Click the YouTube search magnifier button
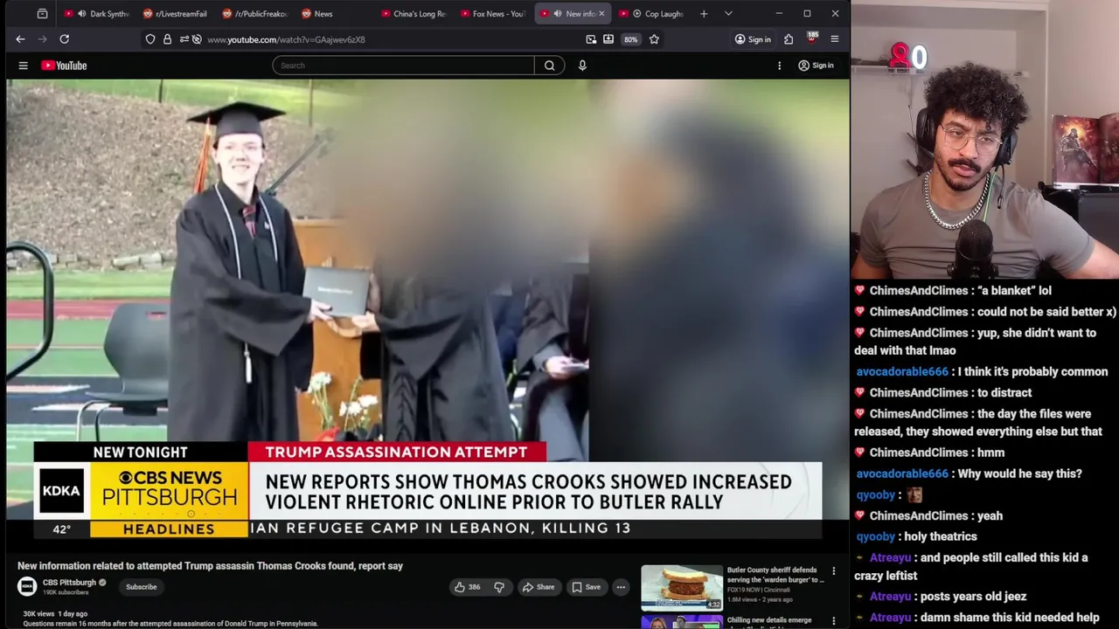1119x629 pixels. point(549,66)
